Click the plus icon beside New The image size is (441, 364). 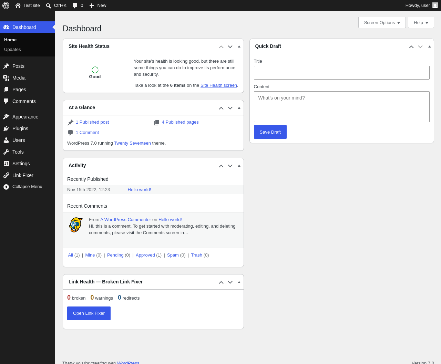click(x=92, y=6)
